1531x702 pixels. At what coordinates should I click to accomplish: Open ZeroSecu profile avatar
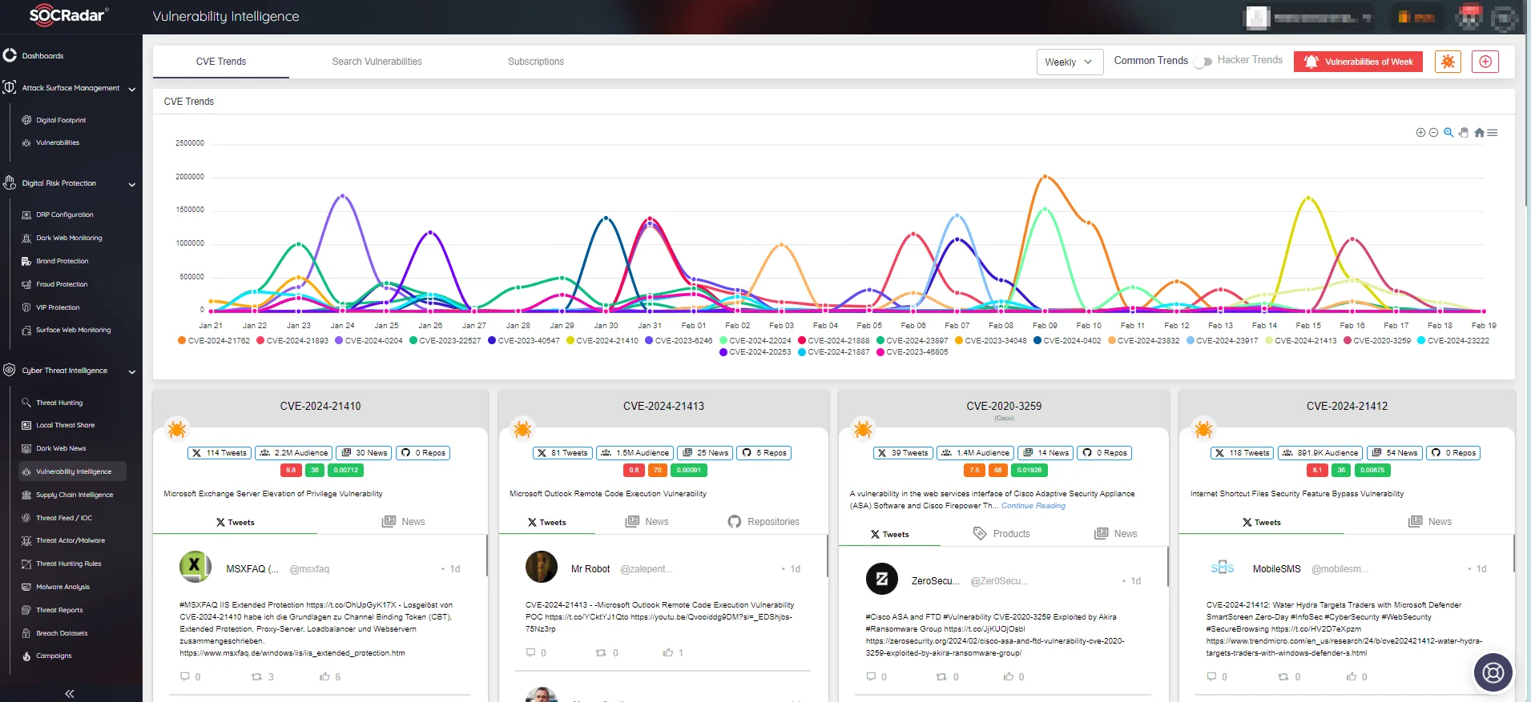click(882, 579)
